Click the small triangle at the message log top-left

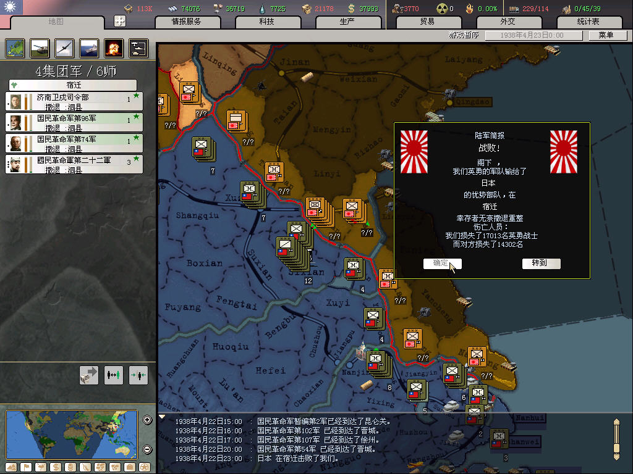[x=163, y=417]
